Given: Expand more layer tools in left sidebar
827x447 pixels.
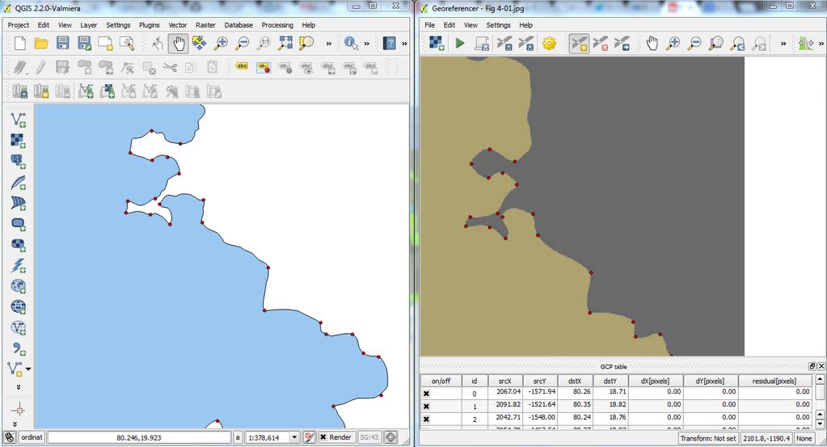Looking at the screenshot, I should [x=18, y=387].
